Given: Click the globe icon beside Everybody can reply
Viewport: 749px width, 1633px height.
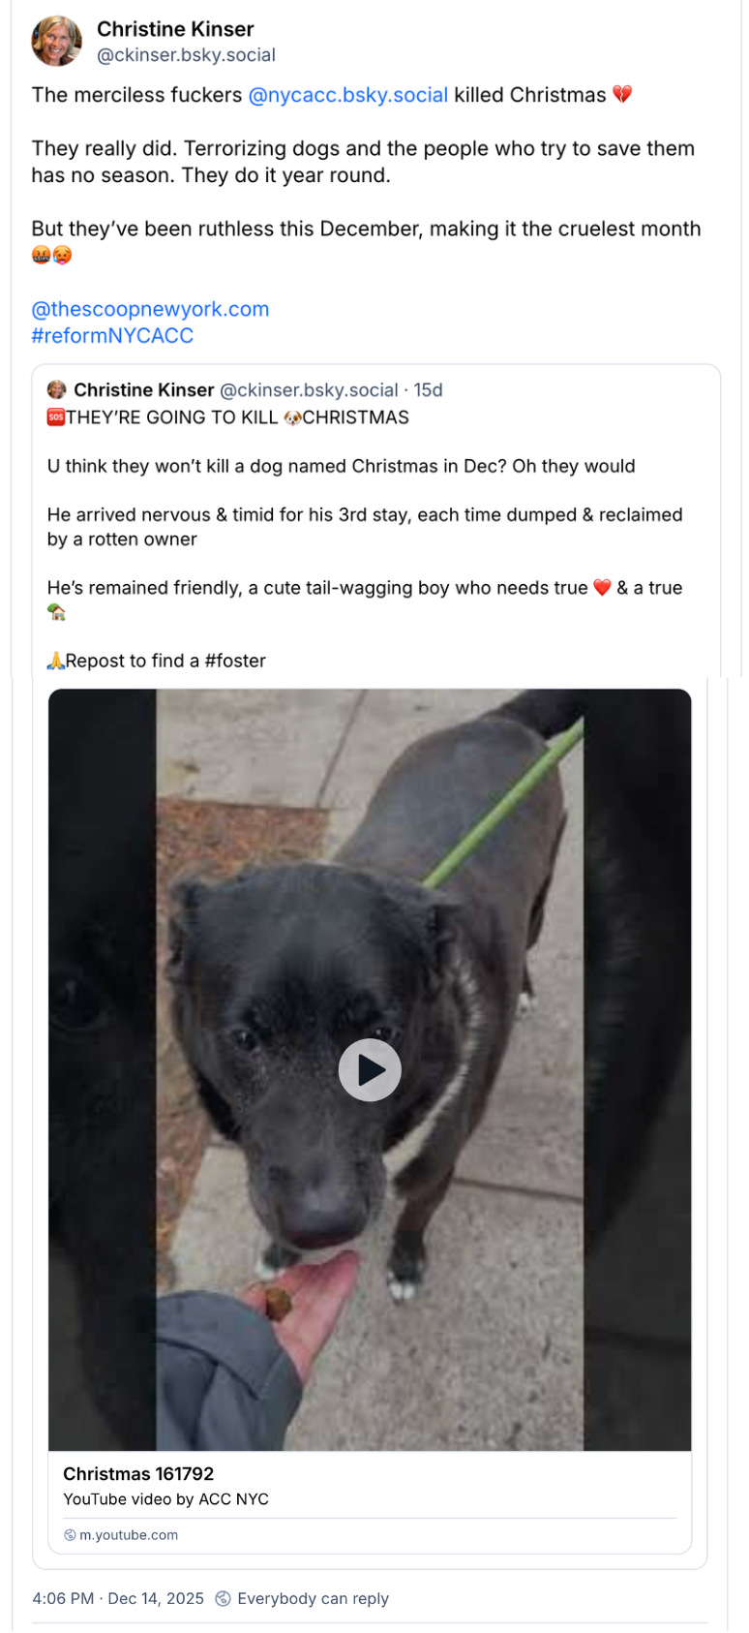Looking at the screenshot, I should coord(223,1598).
